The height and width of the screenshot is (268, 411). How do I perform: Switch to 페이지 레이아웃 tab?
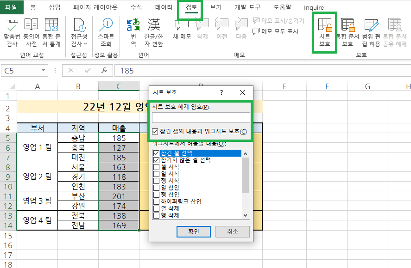point(95,7)
